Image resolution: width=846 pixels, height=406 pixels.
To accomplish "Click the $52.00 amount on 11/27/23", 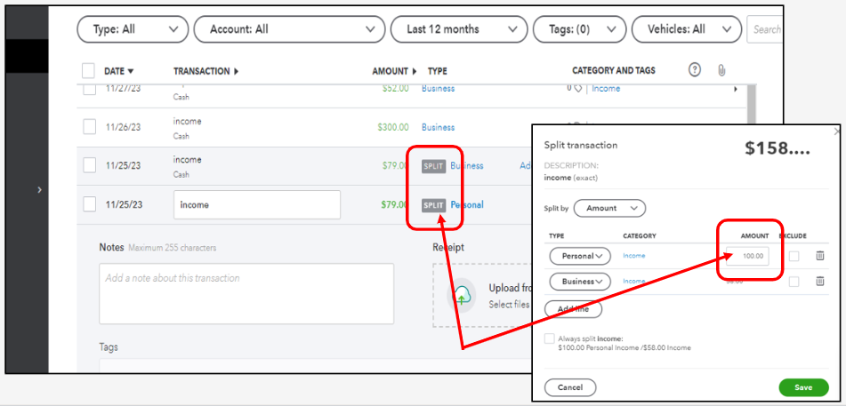I will (396, 89).
